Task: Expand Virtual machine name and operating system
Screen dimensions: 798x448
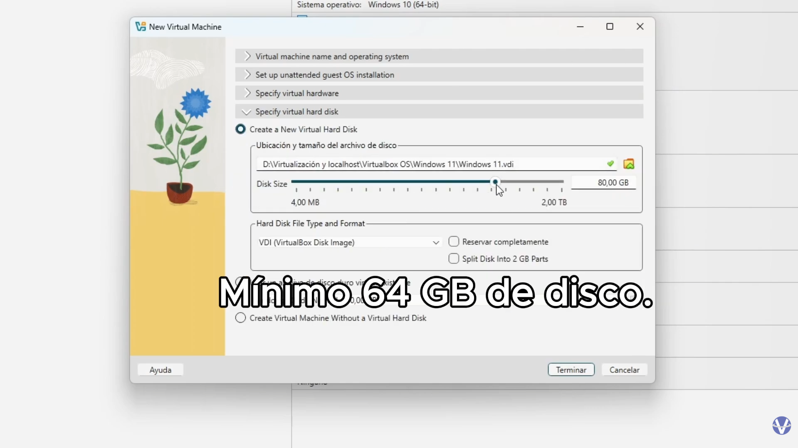Action: point(332,56)
